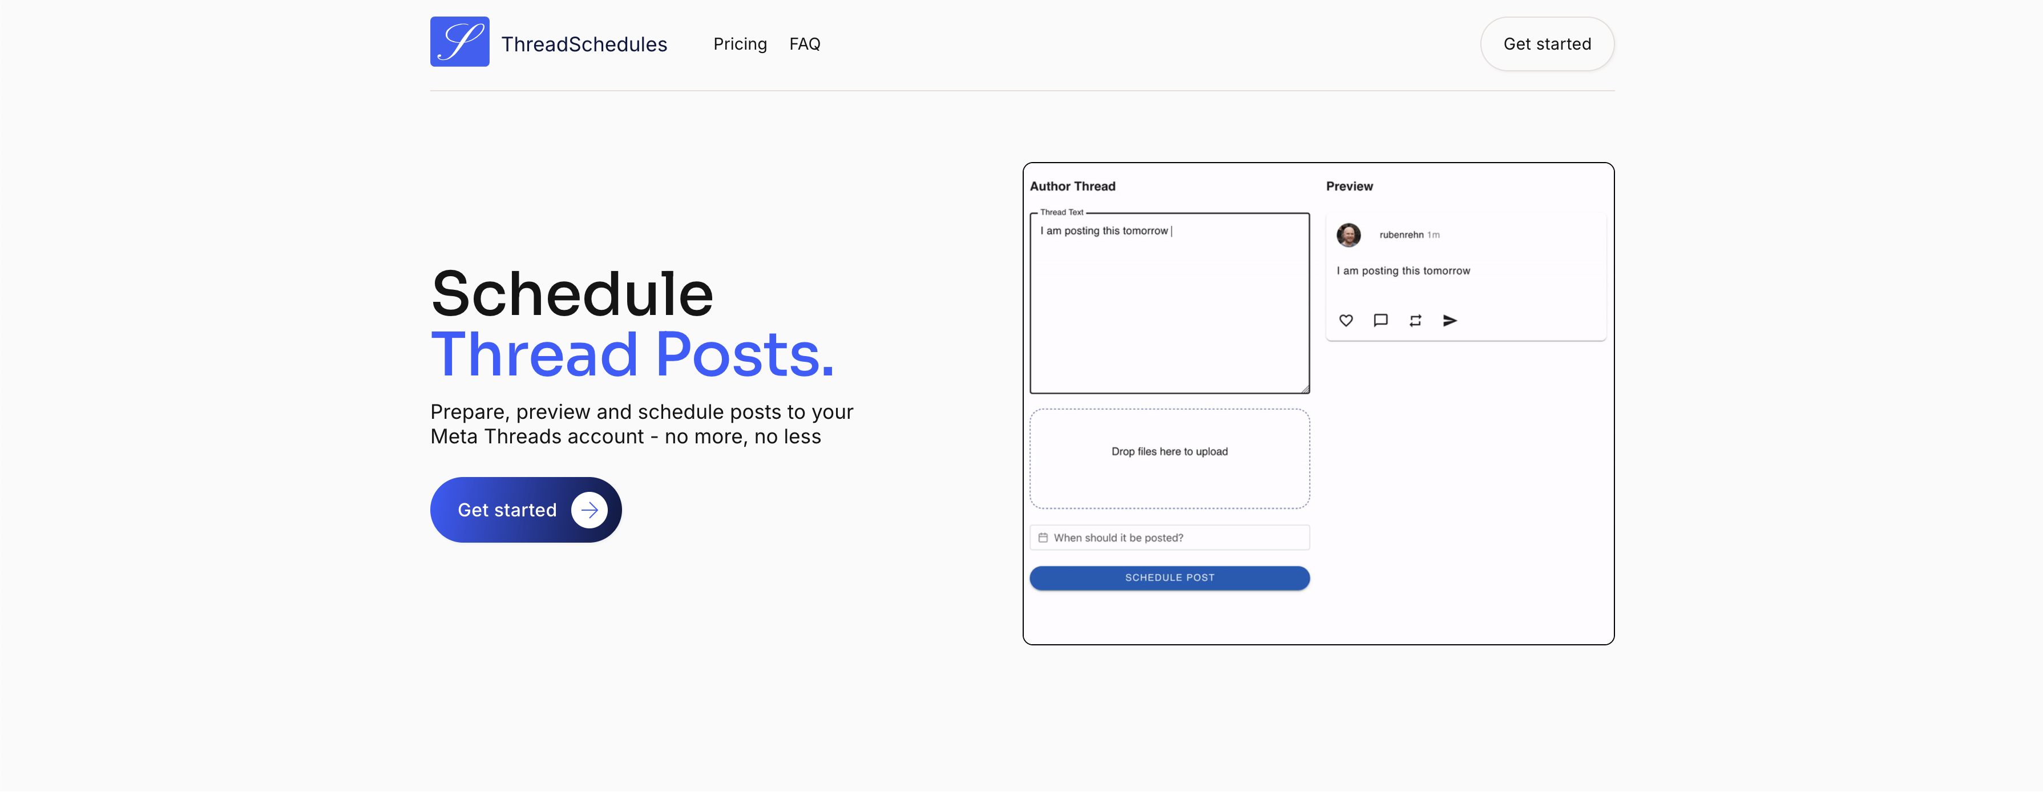The image size is (2043, 792).
Task: Click the Preview heading
Action: 1349,187
